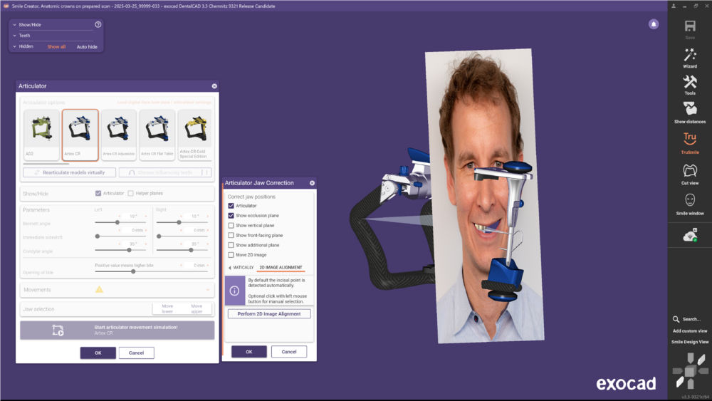Click the view orientation cube widget
Screen dimensions: 712x401
point(690,371)
